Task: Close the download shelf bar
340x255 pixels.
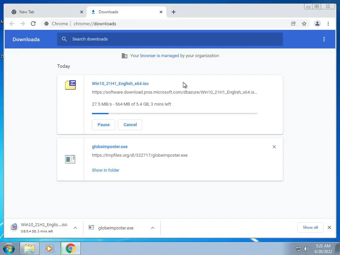Action: click(329, 227)
